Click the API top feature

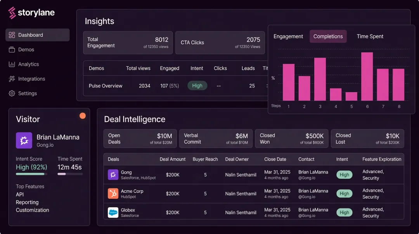point(20,194)
